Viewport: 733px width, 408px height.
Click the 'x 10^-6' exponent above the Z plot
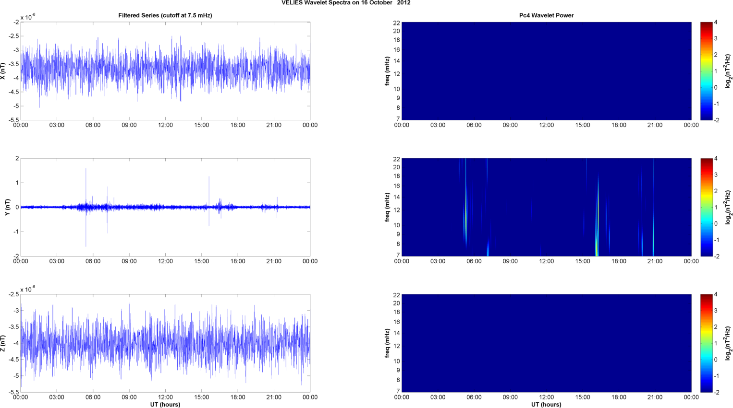tap(28, 289)
